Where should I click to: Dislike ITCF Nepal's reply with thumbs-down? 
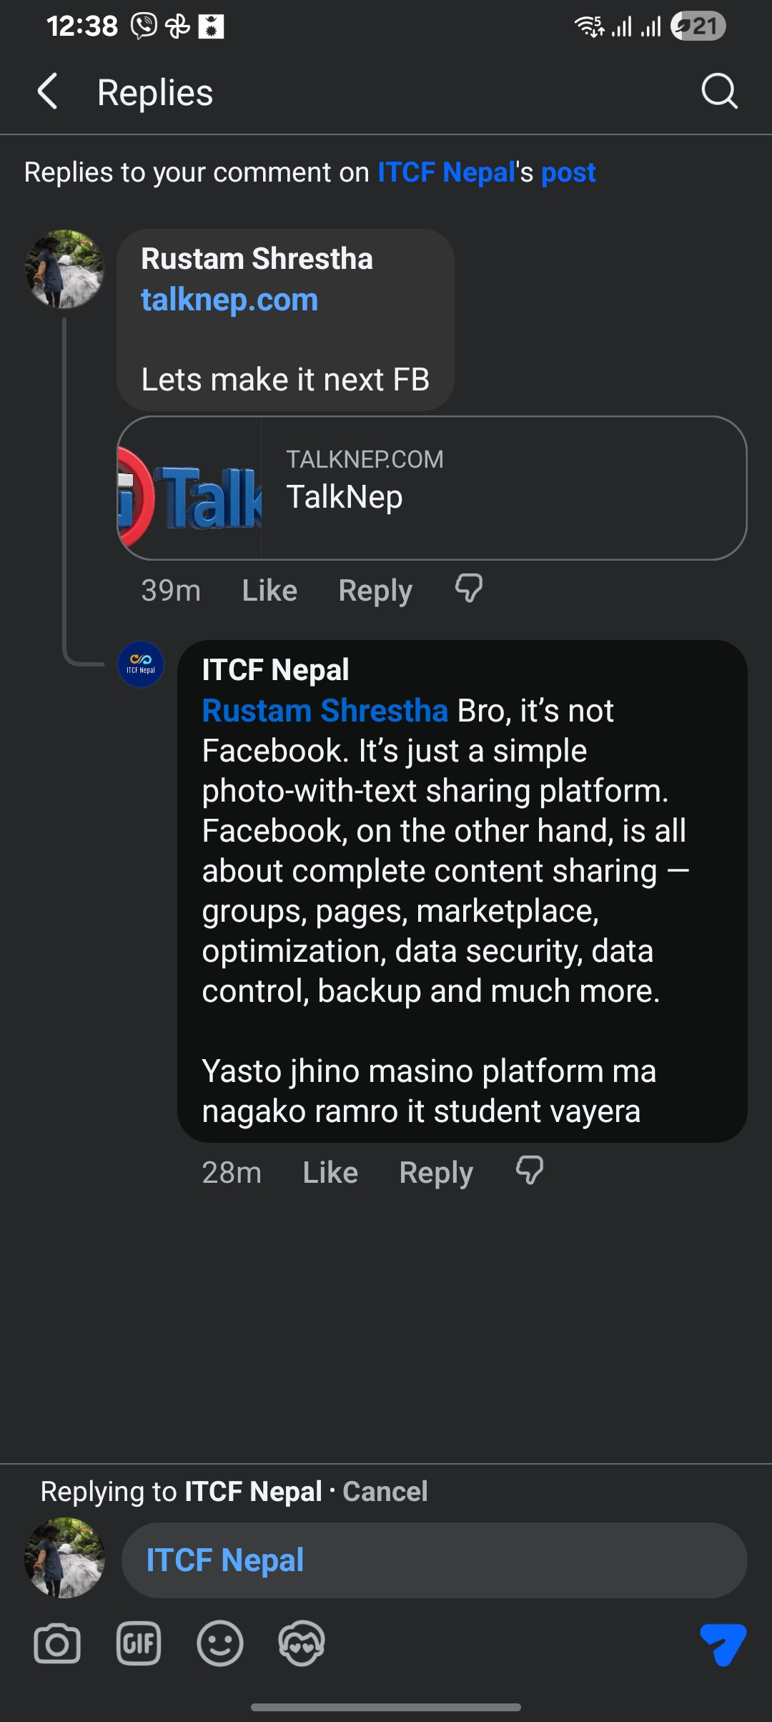click(530, 1171)
